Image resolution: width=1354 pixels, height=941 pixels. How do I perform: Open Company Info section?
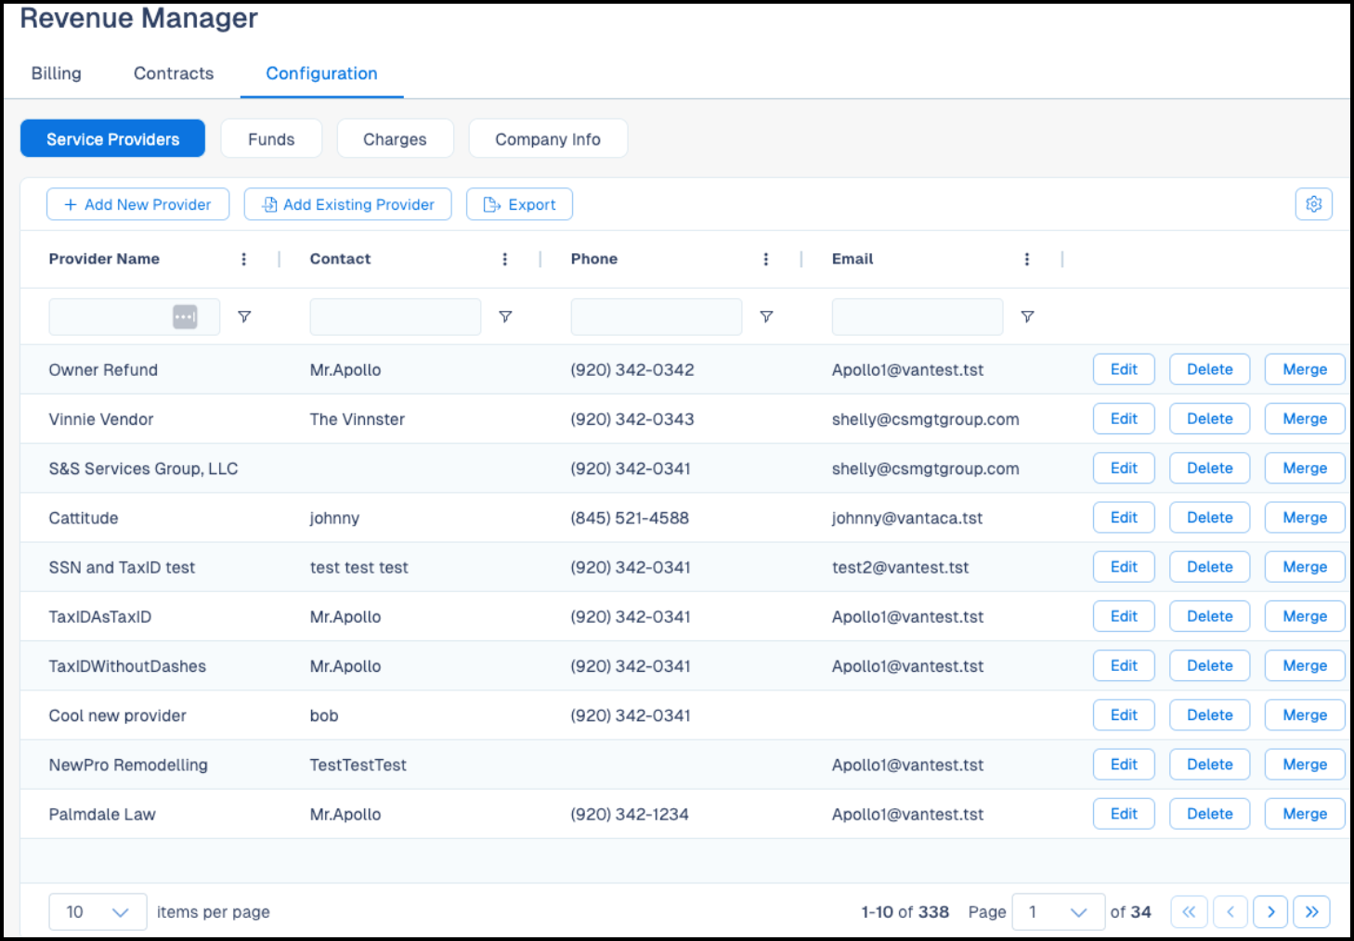[x=548, y=139]
